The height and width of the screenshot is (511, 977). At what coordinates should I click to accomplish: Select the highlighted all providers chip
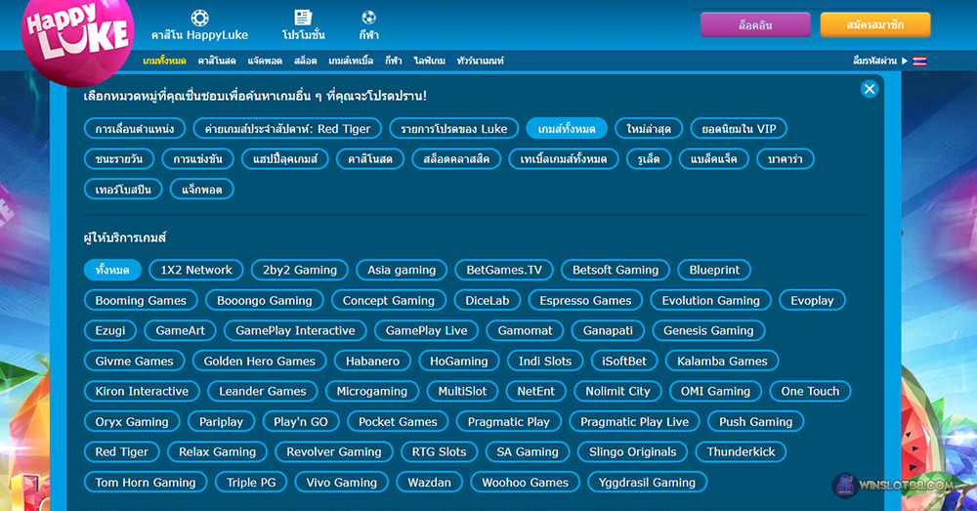(112, 270)
